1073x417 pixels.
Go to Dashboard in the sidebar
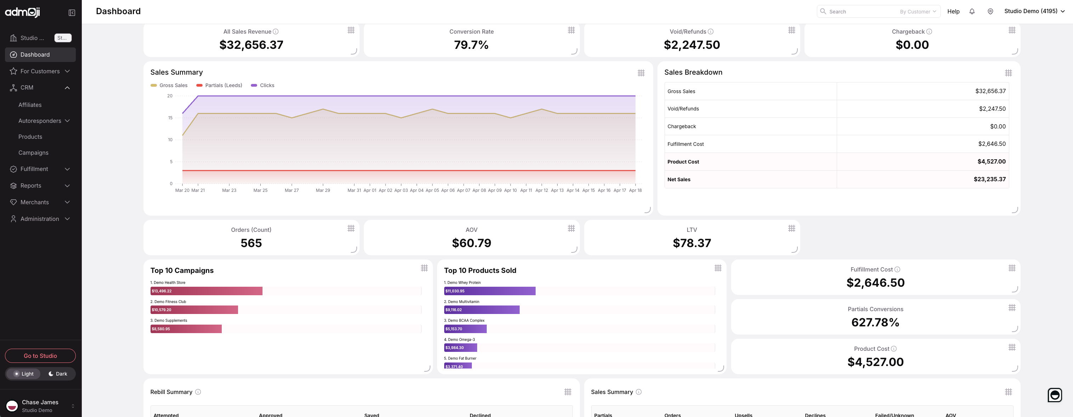(40, 55)
